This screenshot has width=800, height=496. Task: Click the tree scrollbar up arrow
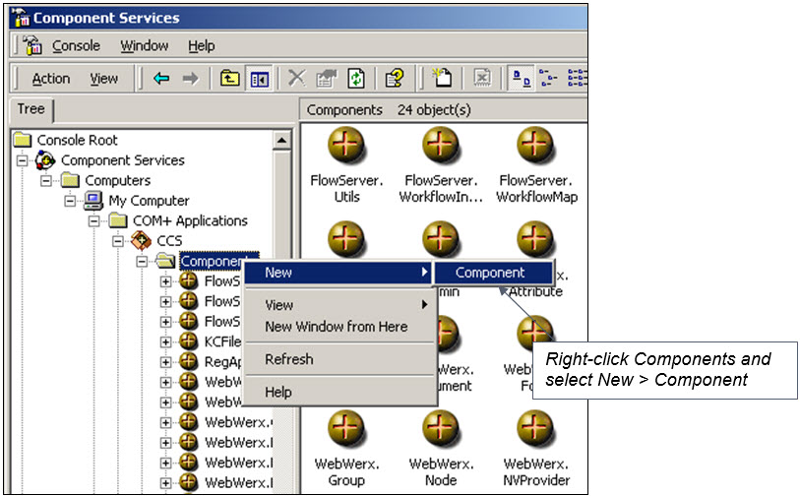pyautogui.click(x=281, y=141)
